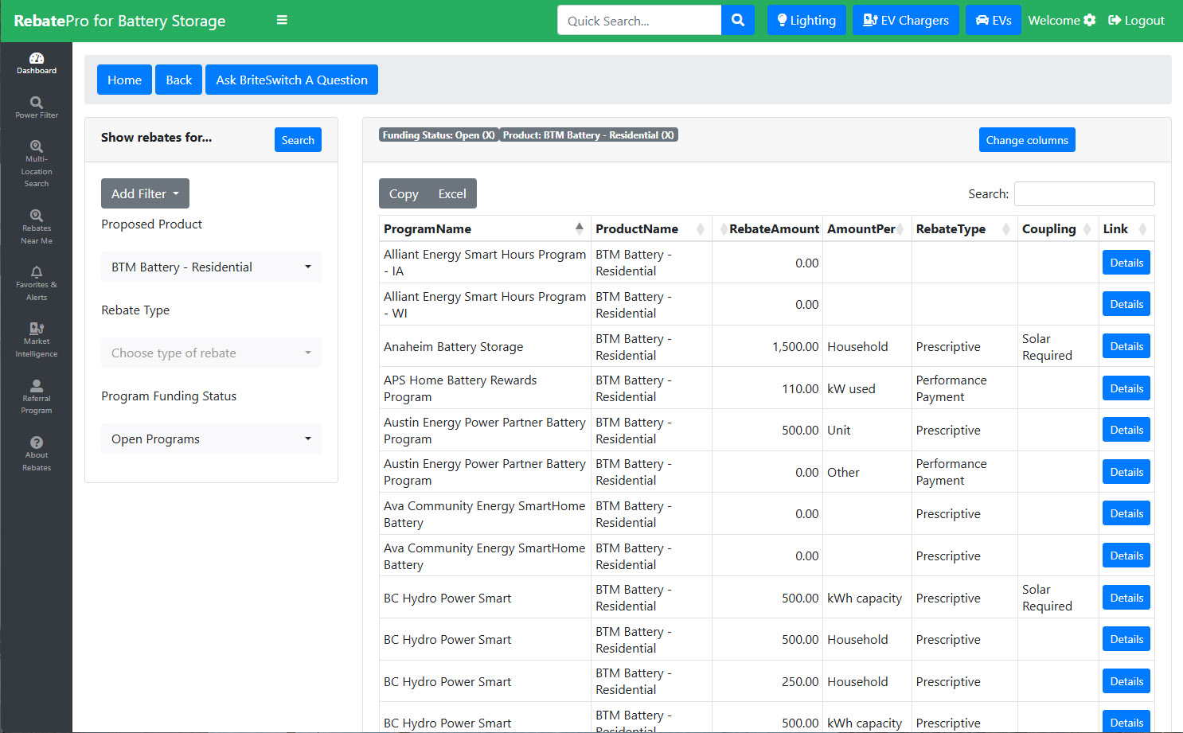Sort table by RebateType column
The height and width of the screenshot is (733, 1183).
[964, 228]
